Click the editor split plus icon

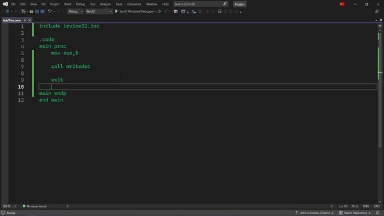point(380,26)
